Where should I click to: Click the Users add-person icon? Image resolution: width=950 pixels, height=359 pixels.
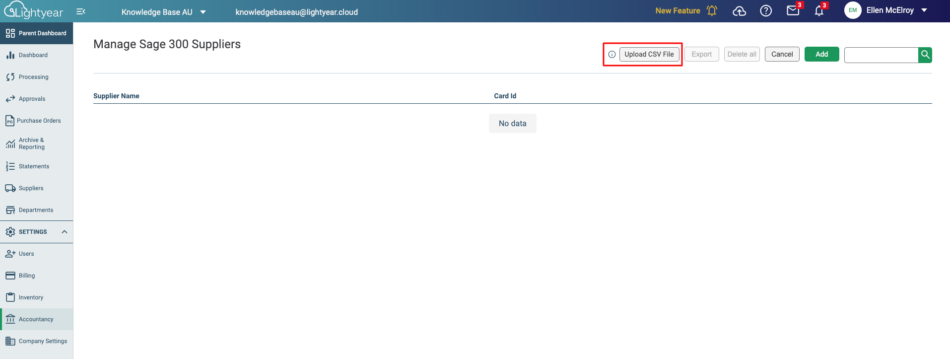(x=10, y=254)
